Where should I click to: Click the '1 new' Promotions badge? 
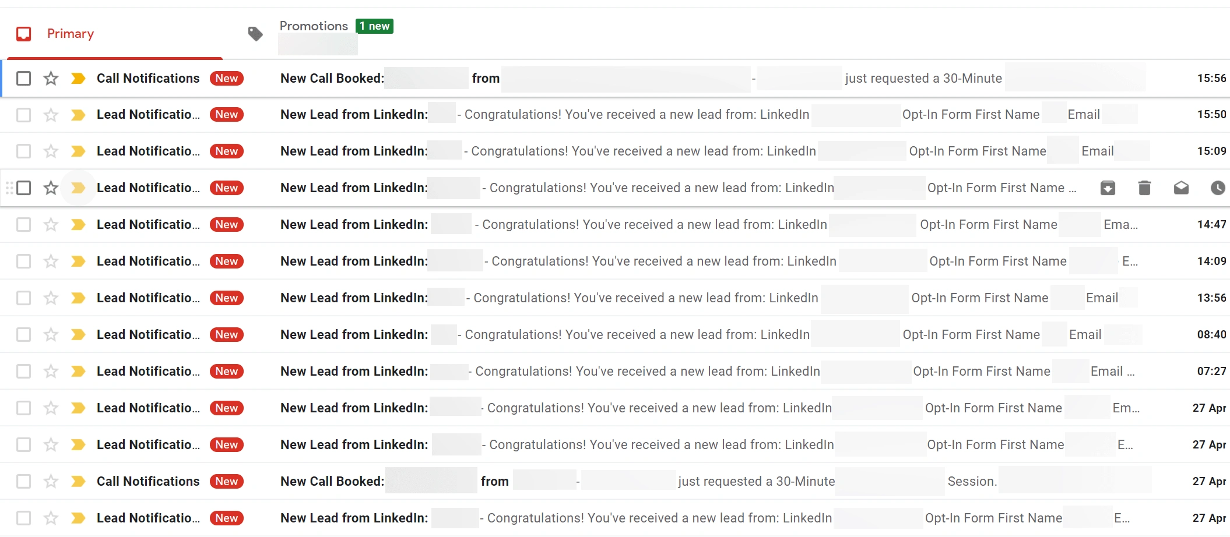click(x=374, y=26)
